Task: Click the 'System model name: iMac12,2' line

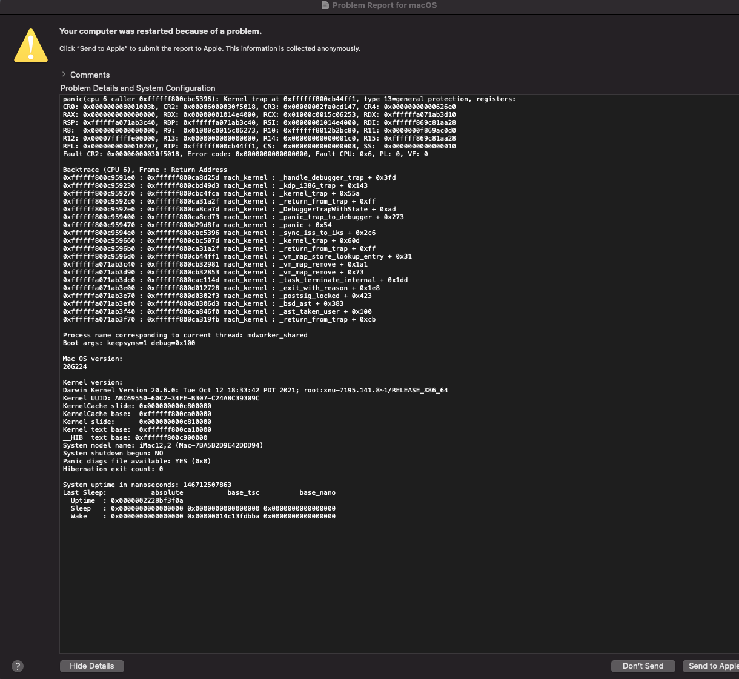Action: click(163, 445)
